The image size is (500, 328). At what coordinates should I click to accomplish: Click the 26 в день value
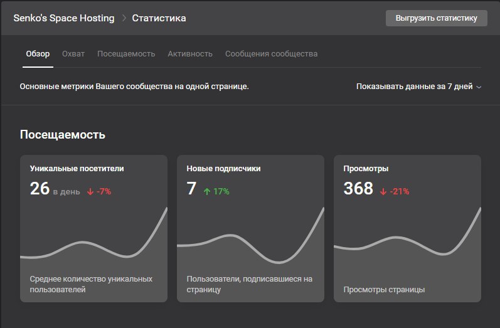tap(55, 188)
